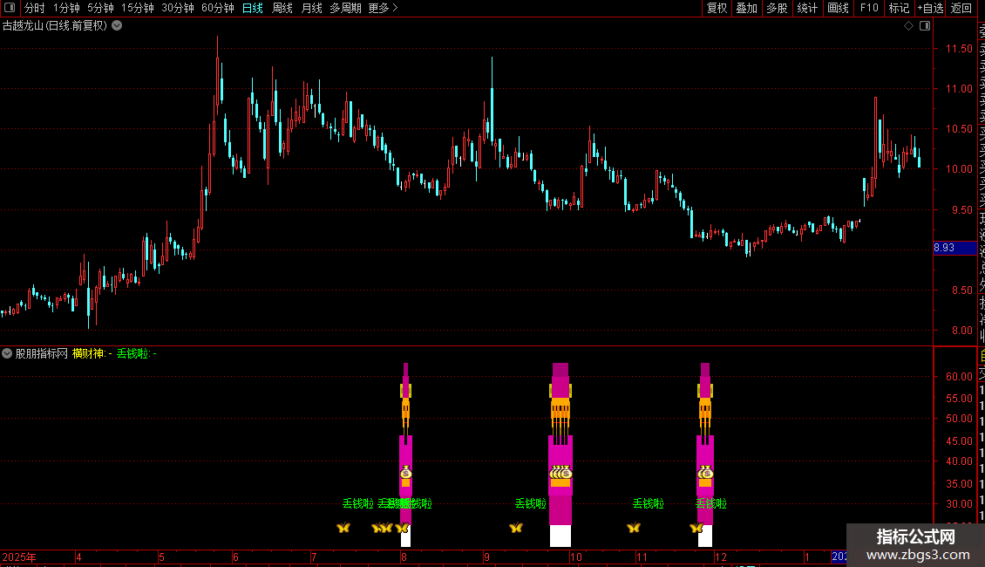985x567 pixels.
Task: Click the butterfly signal icon in September
Action: point(516,528)
